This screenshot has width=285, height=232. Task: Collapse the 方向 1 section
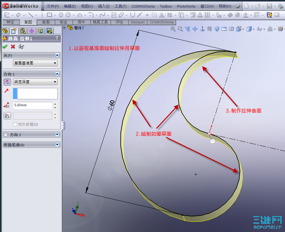point(57,74)
